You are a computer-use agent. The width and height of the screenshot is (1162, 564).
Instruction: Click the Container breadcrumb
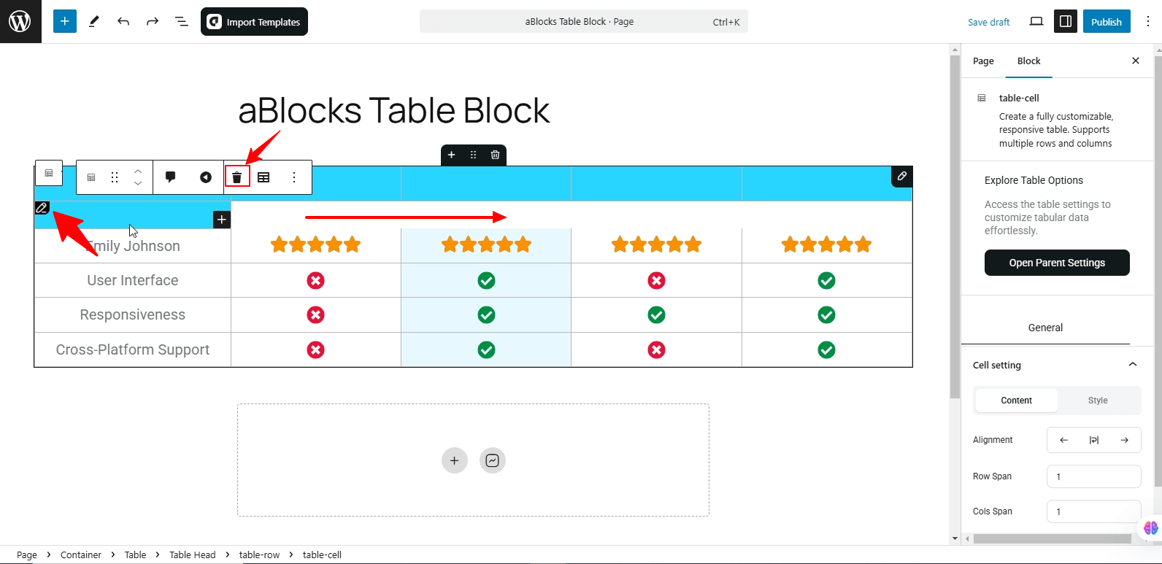pyautogui.click(x=81, y=555)
